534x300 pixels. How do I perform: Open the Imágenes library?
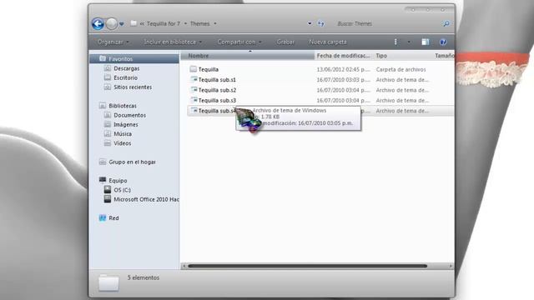pos(126,124)
